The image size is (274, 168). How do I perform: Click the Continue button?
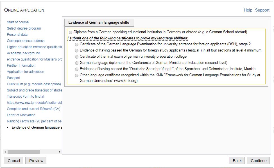pos(258,161)
